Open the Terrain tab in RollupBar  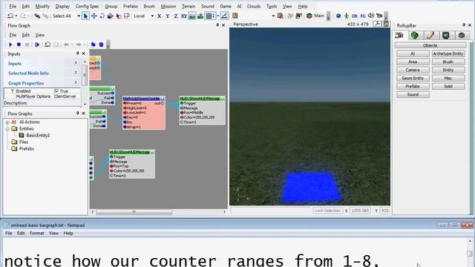[x=415, y=36]
